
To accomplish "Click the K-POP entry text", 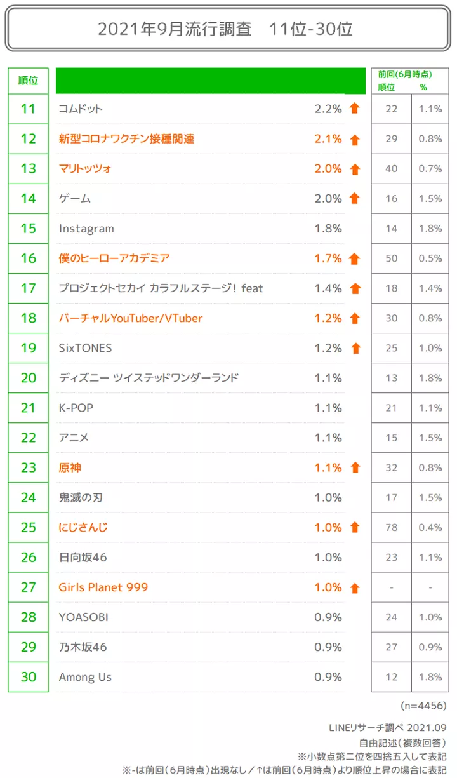I will pyautogui.click(x=76, y=408).
